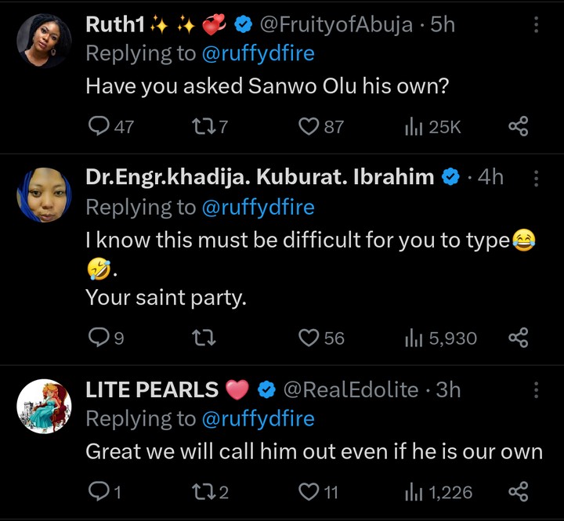Open the @FruityofAbuja profile handle
The image size is (564, 521).
click(x=335, y=25)
